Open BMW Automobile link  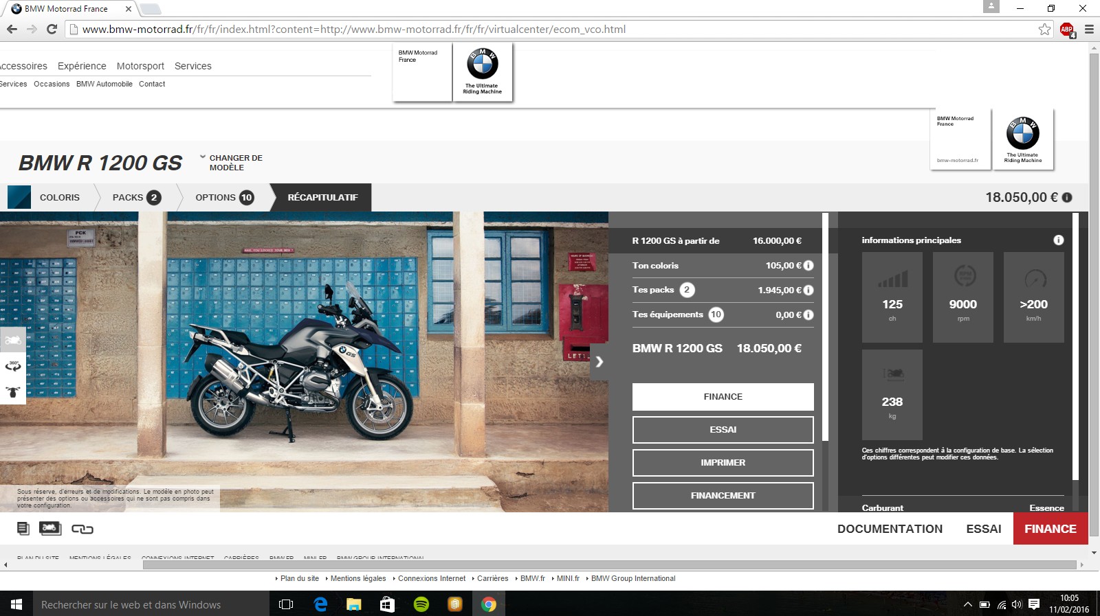[x=104, y=84]
